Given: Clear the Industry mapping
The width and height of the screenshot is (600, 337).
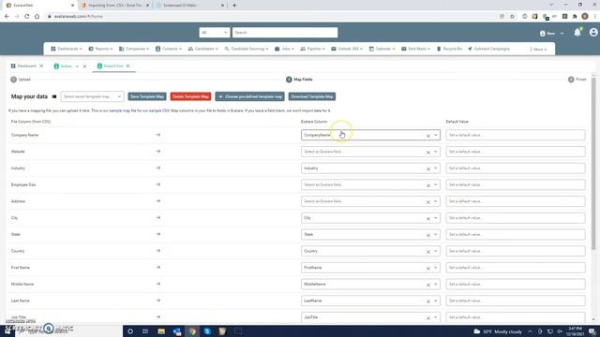Looking at the screenshot, I should click(x=428, y=168).
